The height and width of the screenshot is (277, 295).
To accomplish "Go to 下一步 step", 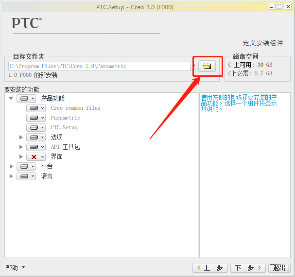I will click(248, 268).
